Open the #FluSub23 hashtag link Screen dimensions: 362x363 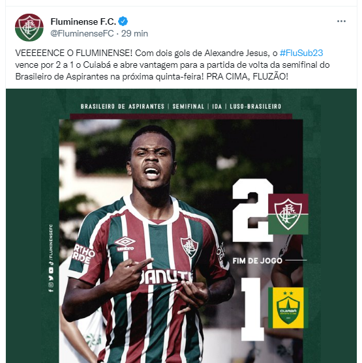[301, 53]
